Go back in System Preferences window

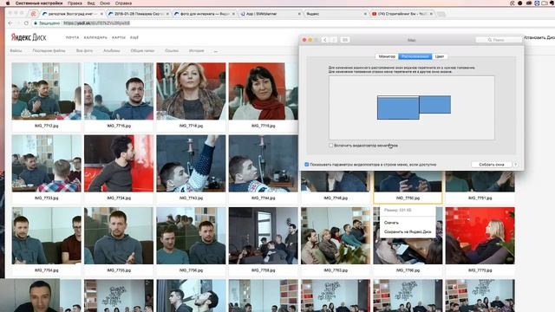click(x=325, y=40)
